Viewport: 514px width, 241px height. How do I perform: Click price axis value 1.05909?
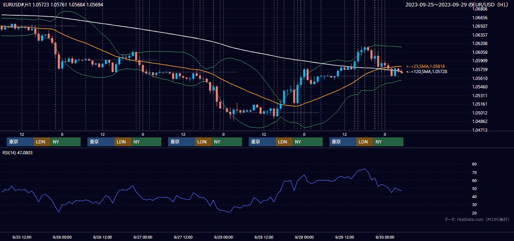(x=480, y=61)
